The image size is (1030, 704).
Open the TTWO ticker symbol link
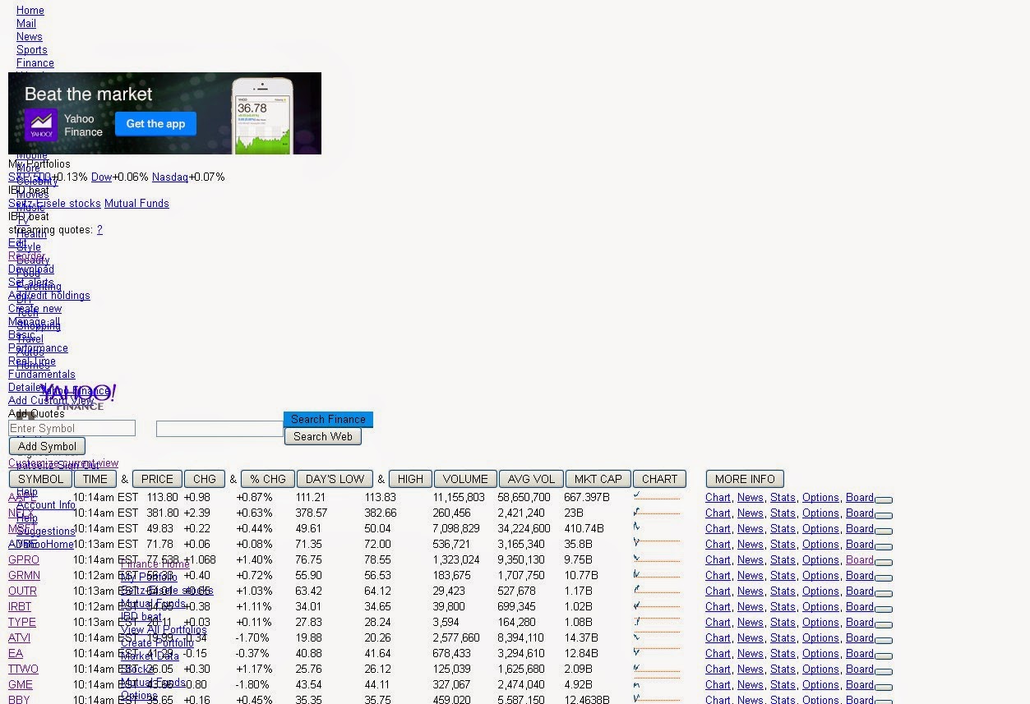click(x=23, y=669)
